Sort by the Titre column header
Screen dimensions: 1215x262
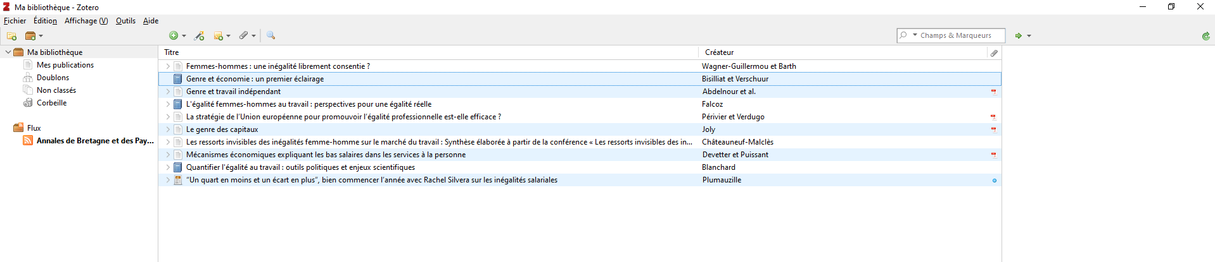pos(428,52)
